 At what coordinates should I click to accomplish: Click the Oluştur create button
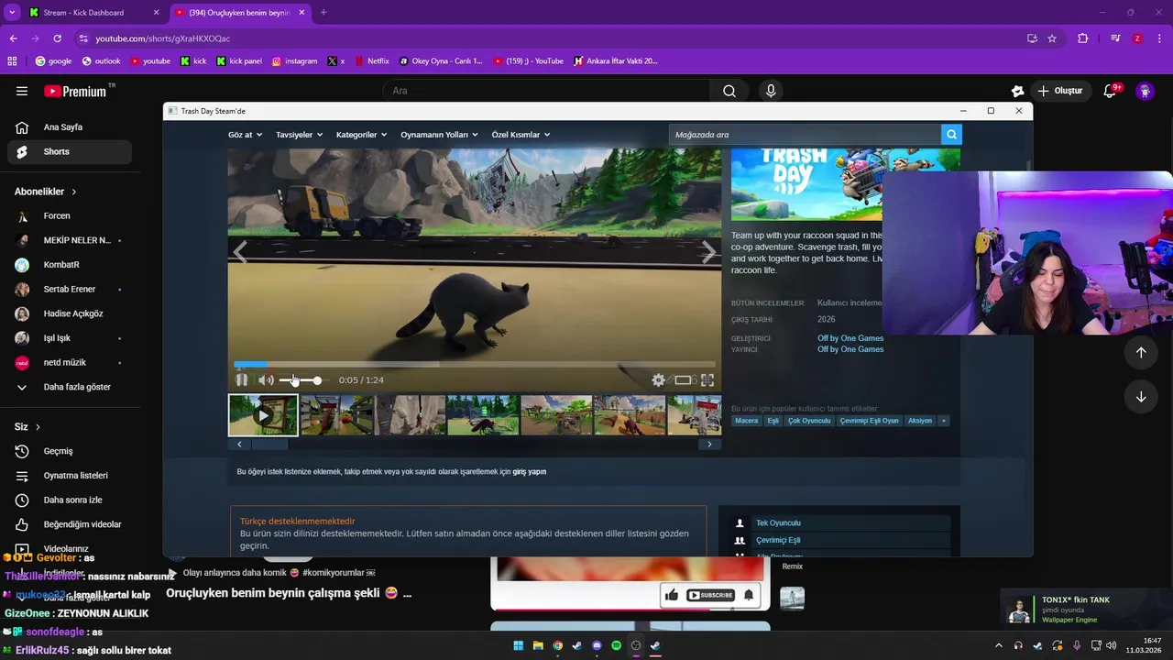[1060, 91]
